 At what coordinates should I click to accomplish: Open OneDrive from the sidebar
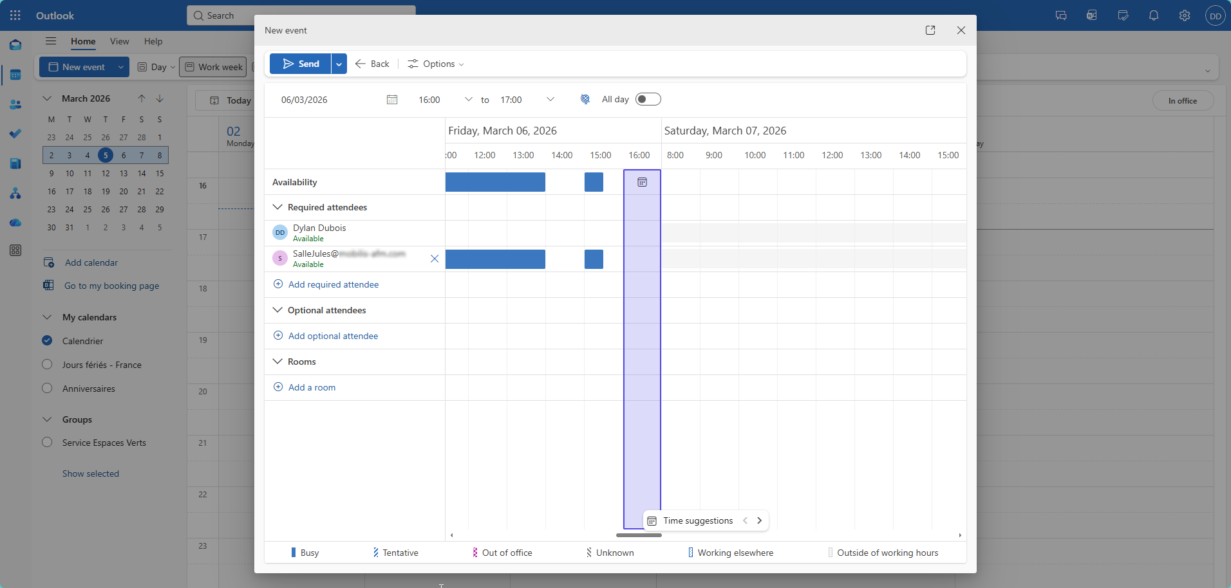point(15,223)
